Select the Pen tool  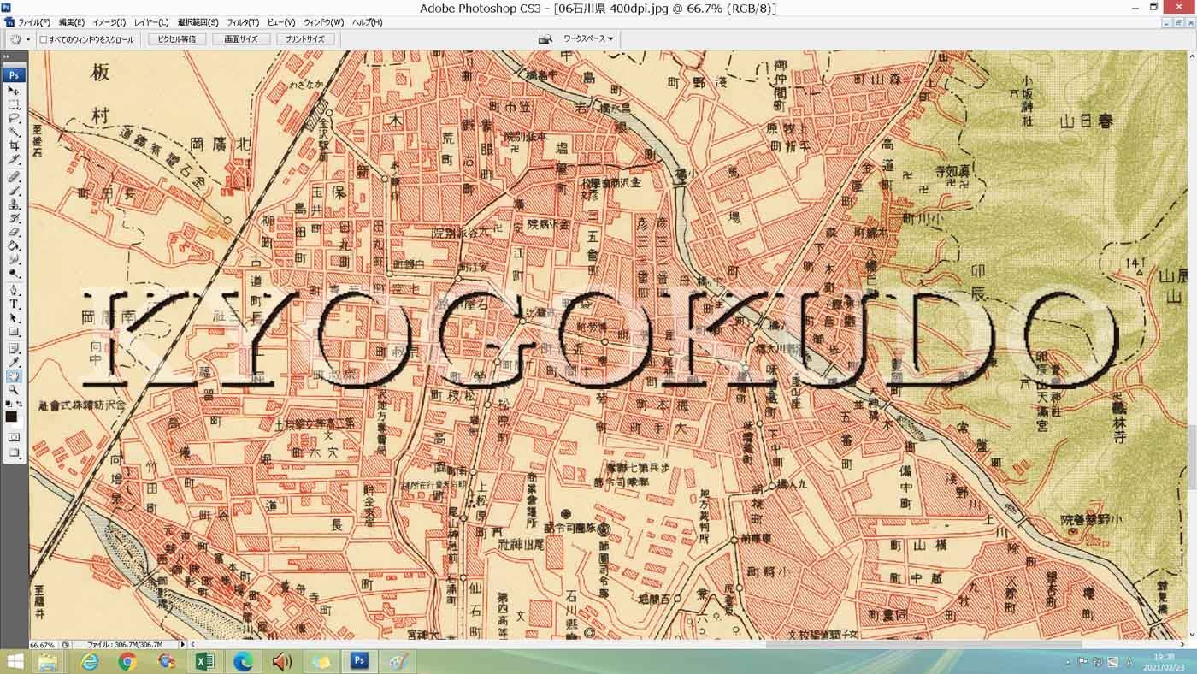click(x=14, y=289)
